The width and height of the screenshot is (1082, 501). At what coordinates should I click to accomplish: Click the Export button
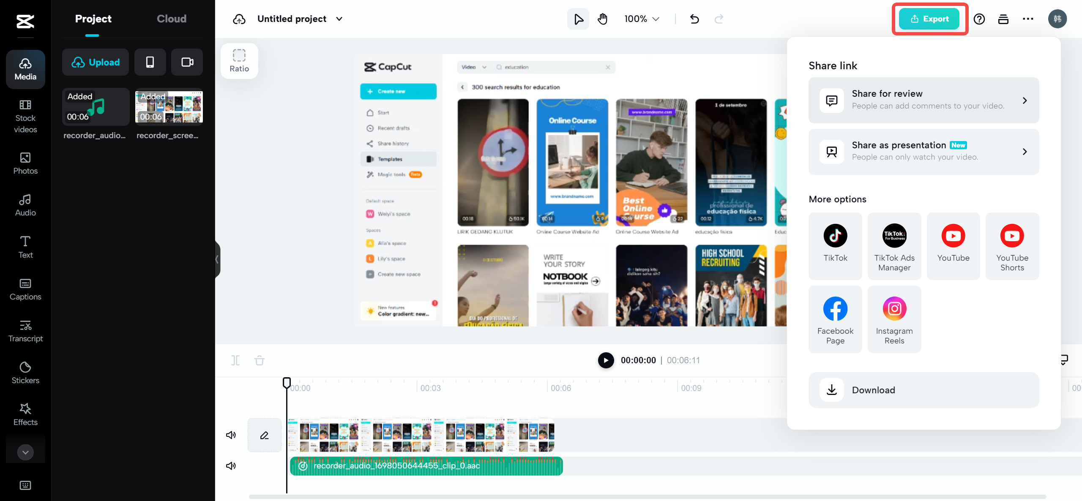point(929,19)
